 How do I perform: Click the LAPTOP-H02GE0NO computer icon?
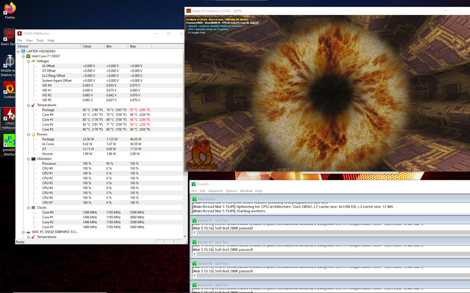(x=23, y=51)
